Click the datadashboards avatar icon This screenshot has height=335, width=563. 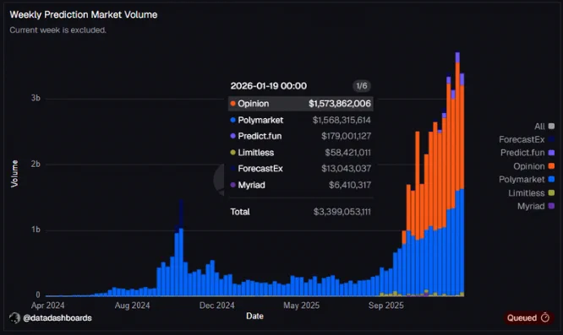click(x=14, y=318)
